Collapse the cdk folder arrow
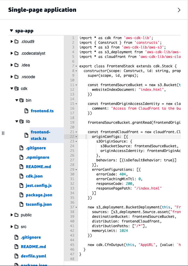 coord(12,88)
